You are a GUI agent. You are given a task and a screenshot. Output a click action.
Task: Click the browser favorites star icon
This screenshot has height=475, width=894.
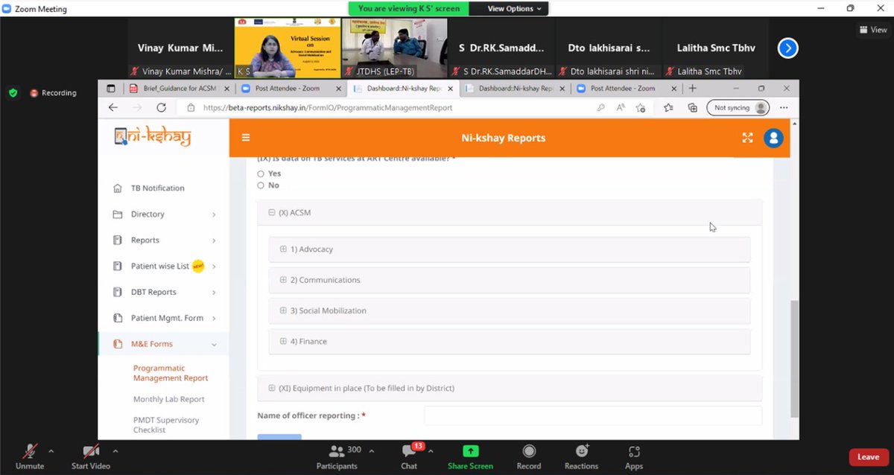coord(670,107)
